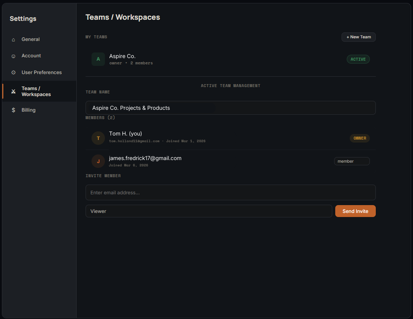Open the Billing section from the sidebar

point(28,110)
